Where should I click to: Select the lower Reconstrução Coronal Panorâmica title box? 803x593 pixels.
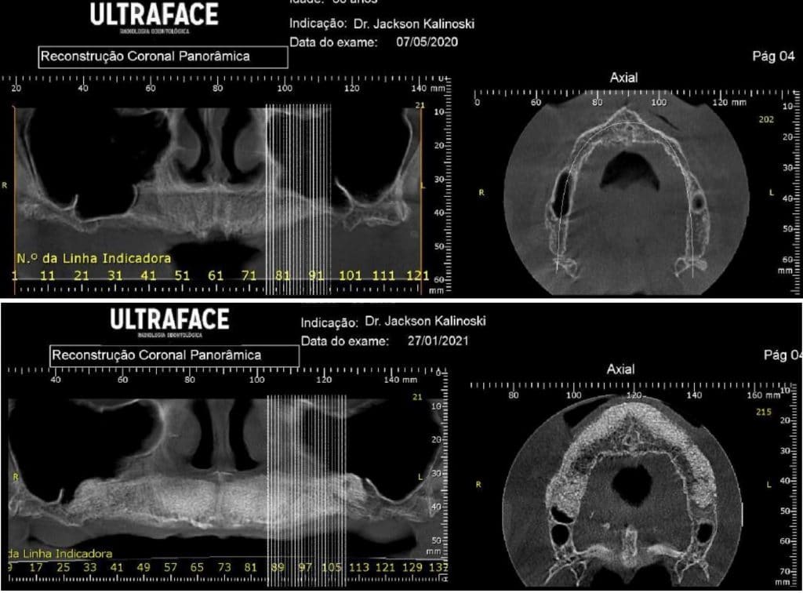tap(174, 355)
